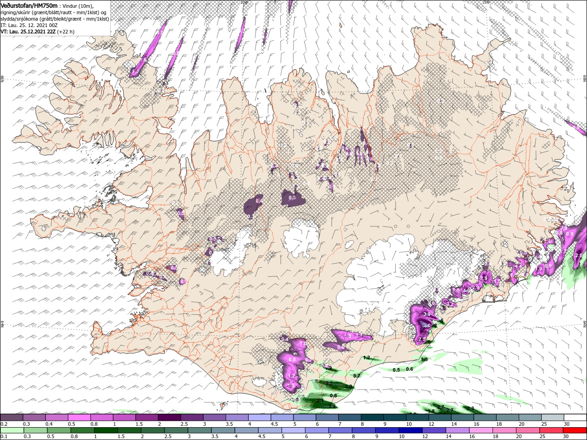Pick the white above-30 snow legend swatch

(x=575, y=418)
